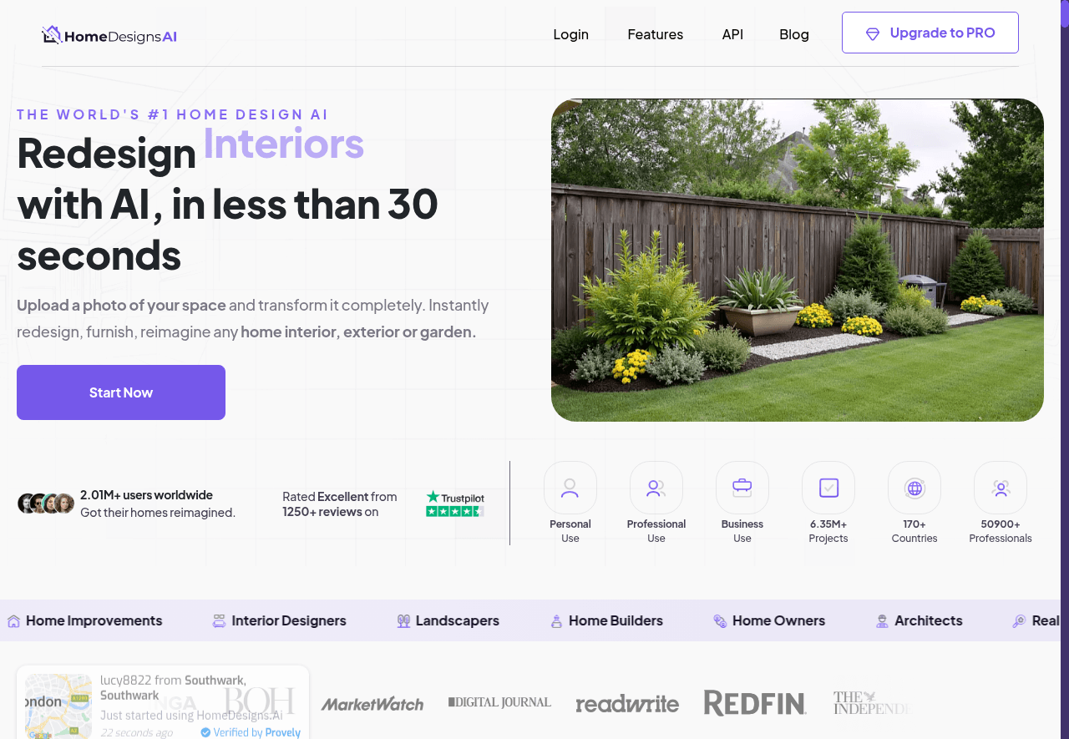Image resolution: width=1069 pixels, height=739 pixels.
Task: Click the Verified by Provely link
Action: click(x=251, y=731)
